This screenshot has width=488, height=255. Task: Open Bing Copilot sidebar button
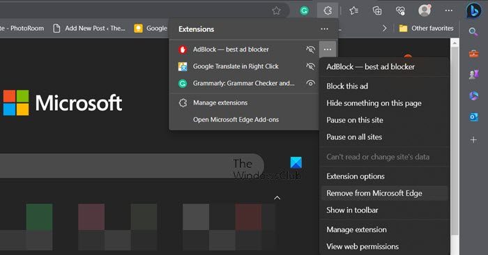[473, 11]
